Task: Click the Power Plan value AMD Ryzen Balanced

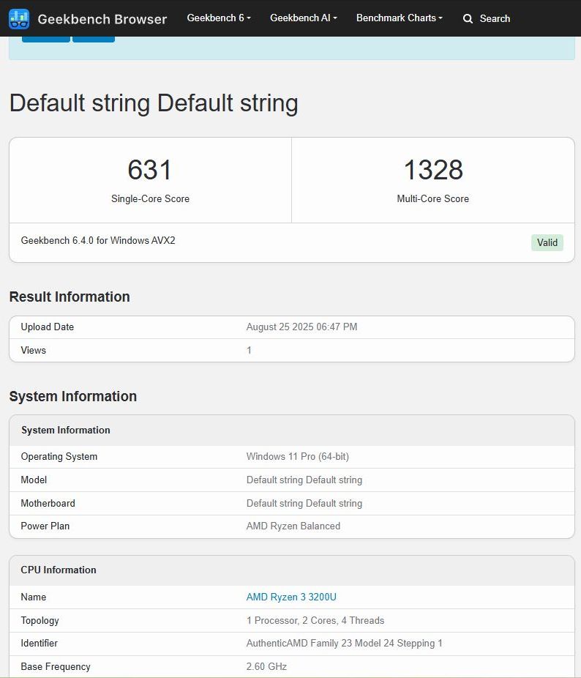Action: (x=293, y=526)
